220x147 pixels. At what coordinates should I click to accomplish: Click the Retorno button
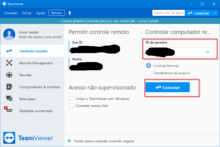pos(56,13)
